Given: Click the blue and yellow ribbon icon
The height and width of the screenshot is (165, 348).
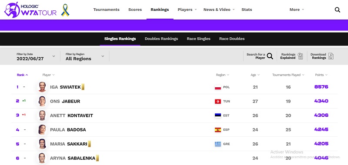Looking at the screenshot, I should point(65,10).
